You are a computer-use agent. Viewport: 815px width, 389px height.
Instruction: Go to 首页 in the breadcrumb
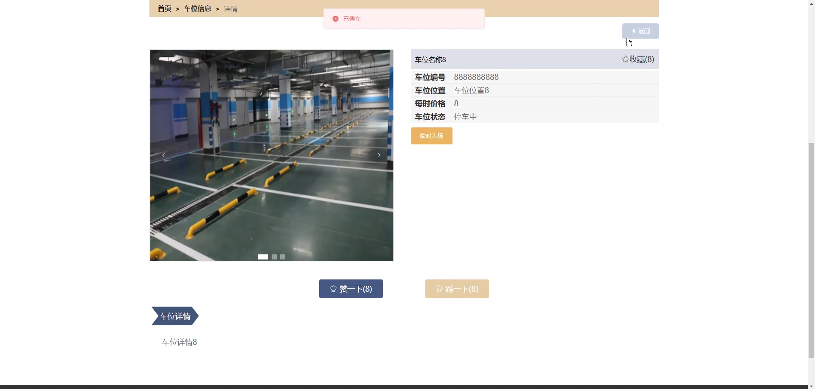point(164,8)
